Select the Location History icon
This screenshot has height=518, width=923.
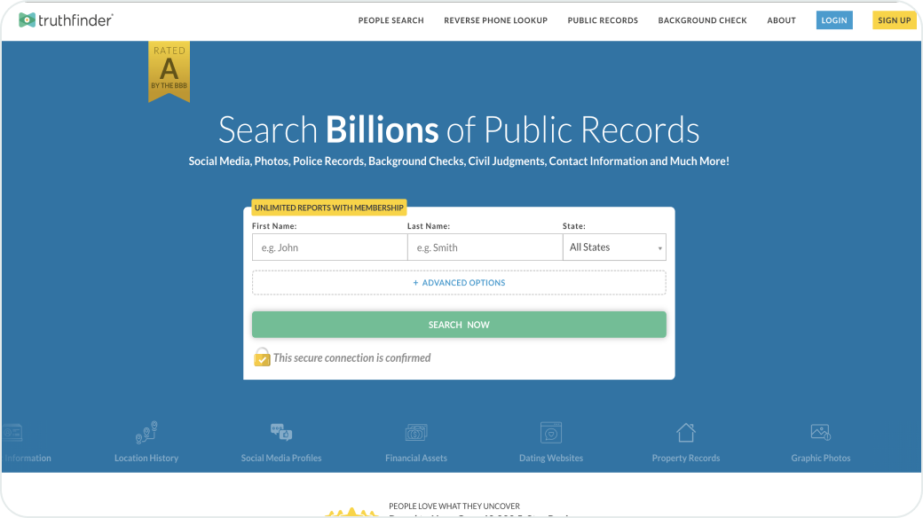[x=146, y=433]
